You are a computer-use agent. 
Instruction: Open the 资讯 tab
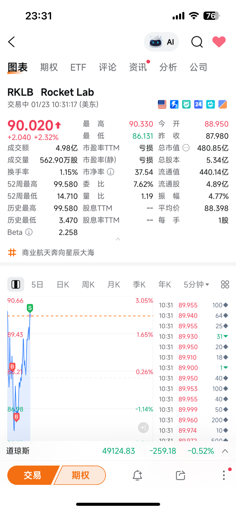(x=138, y=67)
